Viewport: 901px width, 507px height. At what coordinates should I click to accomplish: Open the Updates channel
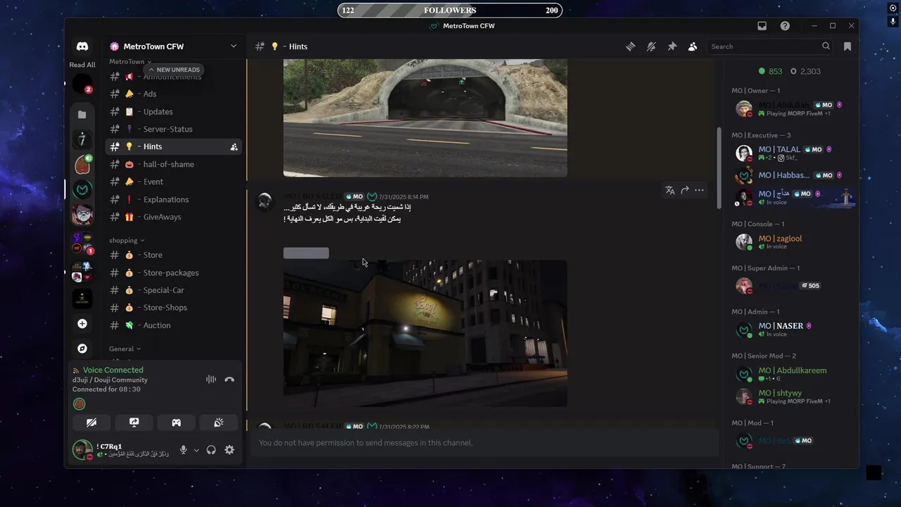click(x=173, y=112)
